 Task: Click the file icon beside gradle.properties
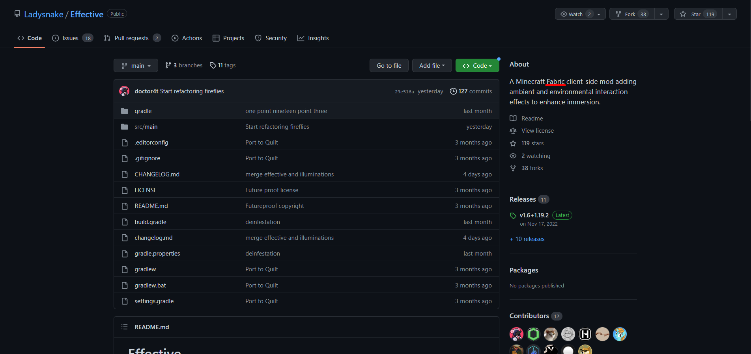(x=125, y=254)
